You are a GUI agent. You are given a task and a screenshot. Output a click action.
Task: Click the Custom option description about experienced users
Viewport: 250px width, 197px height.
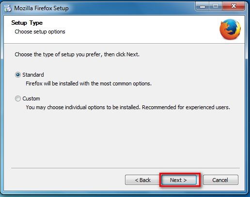128,107
